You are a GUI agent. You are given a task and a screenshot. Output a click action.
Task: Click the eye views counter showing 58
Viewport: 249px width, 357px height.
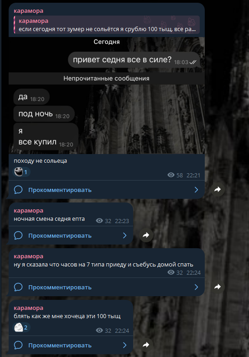tap(175, 175)
